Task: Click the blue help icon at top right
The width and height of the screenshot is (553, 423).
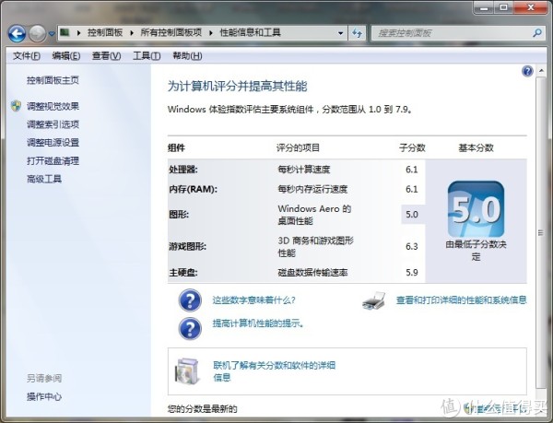Action: click(527, 71)
